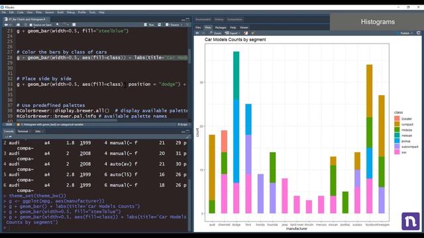Click line 28 geom_bar fill=class code
This screenshot has width=424, height=238.
tap(101, 58)
